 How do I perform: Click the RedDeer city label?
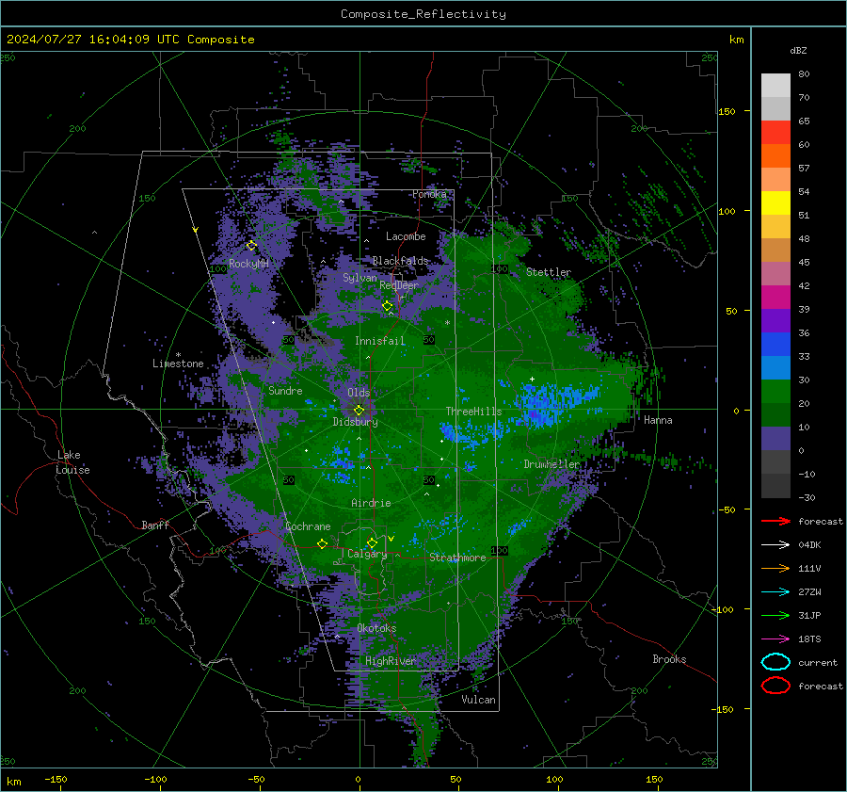coord(399,285)
